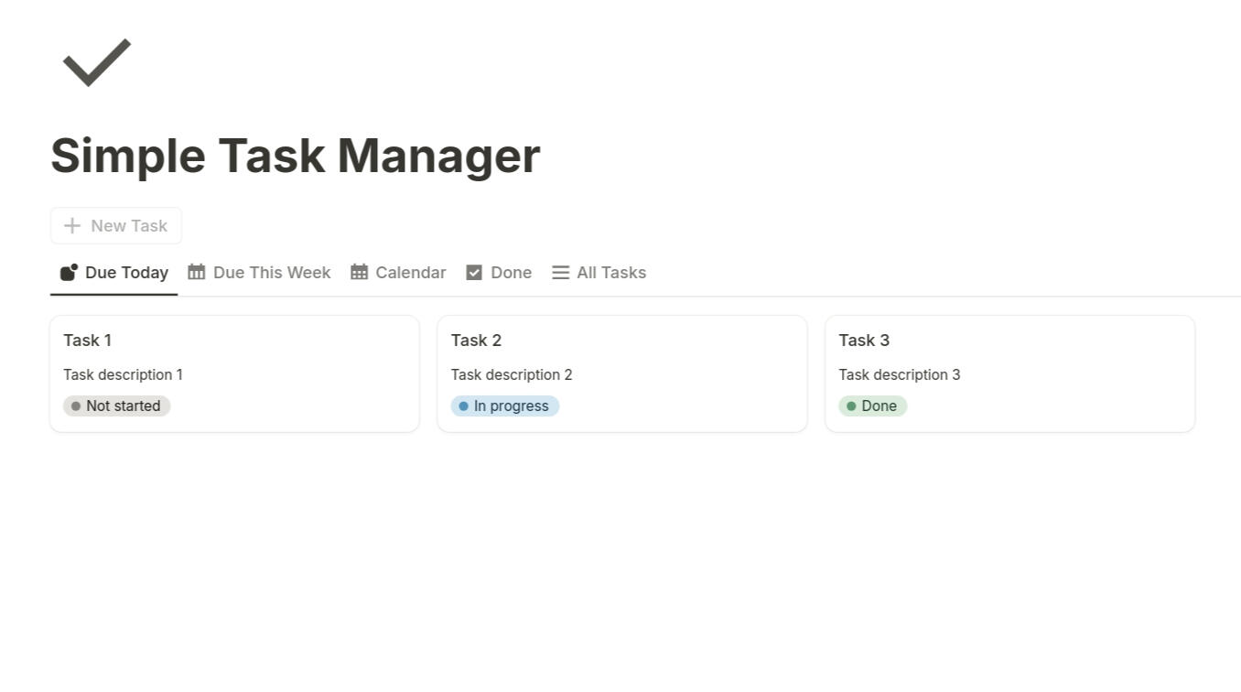Click the gray dot in Not started tag
The height and width of the screenshot is (692, 1241).
76,406
